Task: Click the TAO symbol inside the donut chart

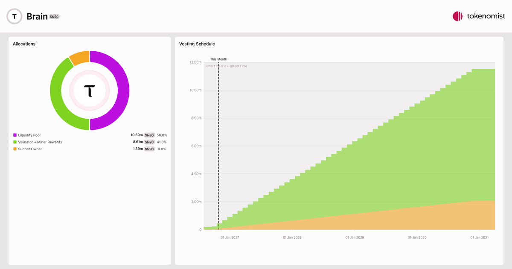Action: pos(90,91)
